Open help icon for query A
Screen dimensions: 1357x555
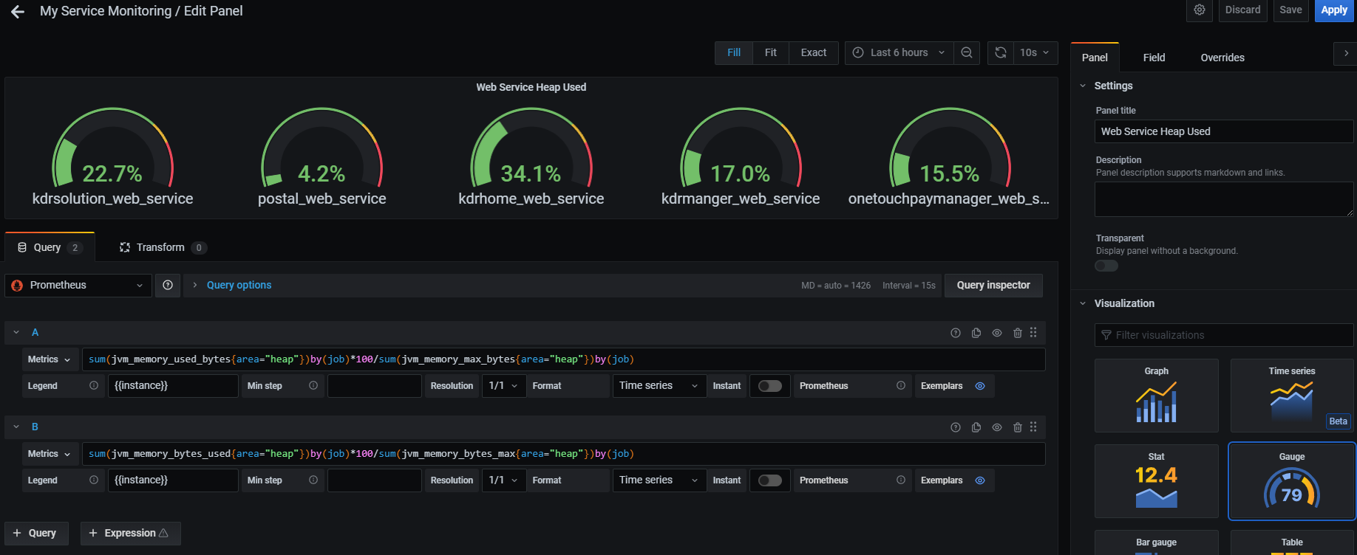coord(956,333)
